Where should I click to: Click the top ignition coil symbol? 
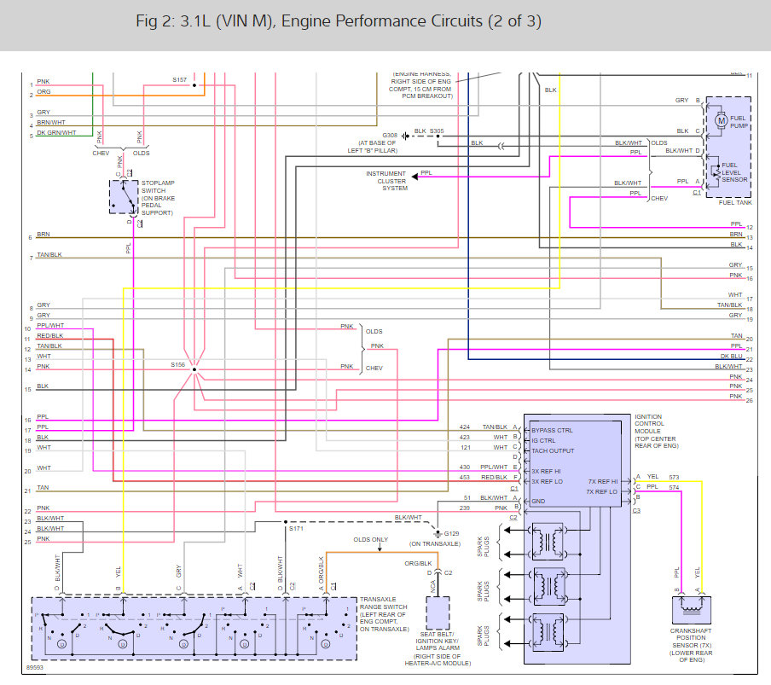(548, 542)
